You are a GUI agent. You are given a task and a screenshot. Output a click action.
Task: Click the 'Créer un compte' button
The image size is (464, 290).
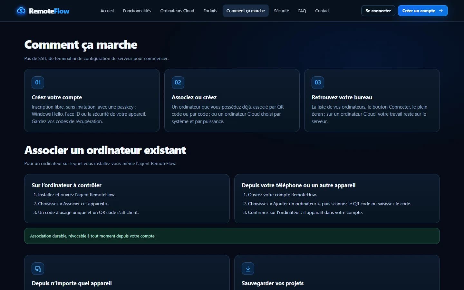click(423, 11)
